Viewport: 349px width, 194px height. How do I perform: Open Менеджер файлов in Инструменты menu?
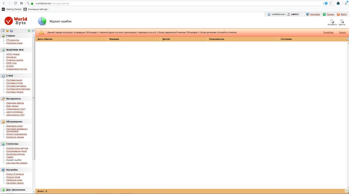(15, 103)
